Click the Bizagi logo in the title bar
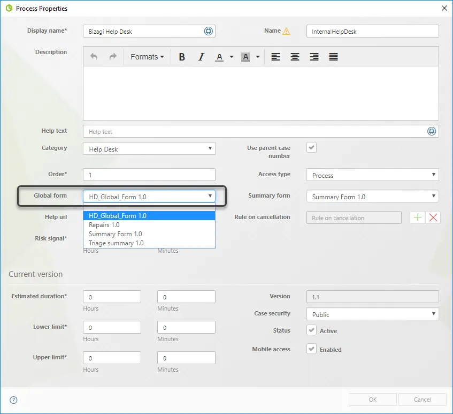The width and height of the screenshot is (453, 414). (9, 8)
